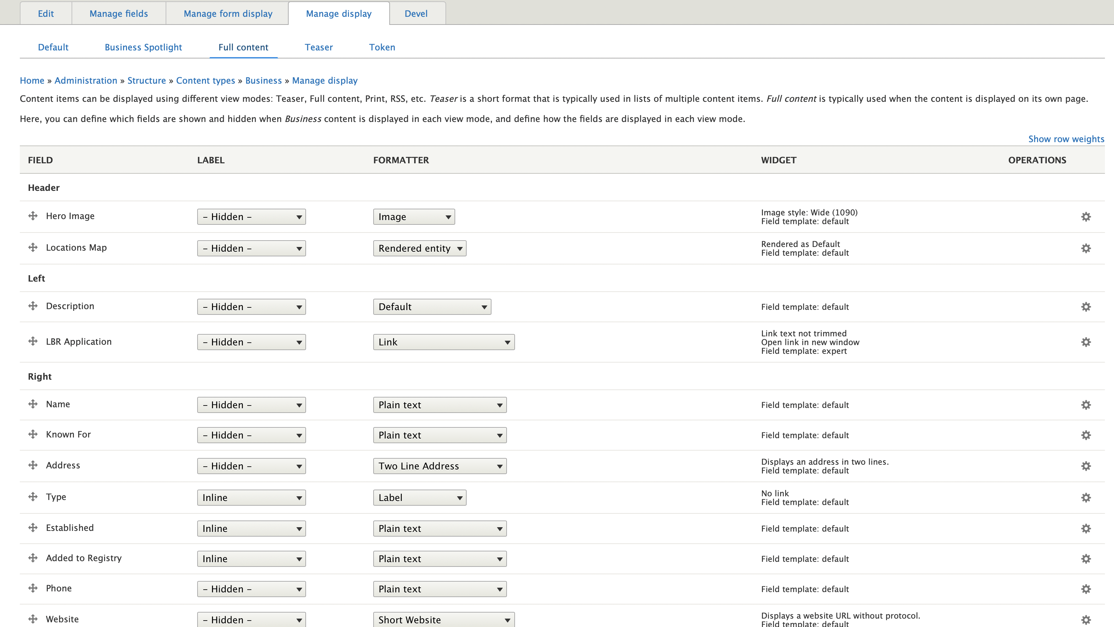Click the gear icon for LBR Application
The image size is (1114, 627).
pyautogui.click(x=1085, y=342)
